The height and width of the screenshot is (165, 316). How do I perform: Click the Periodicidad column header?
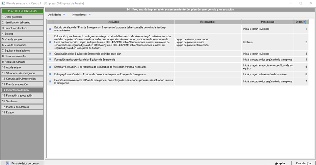[268, 22]
